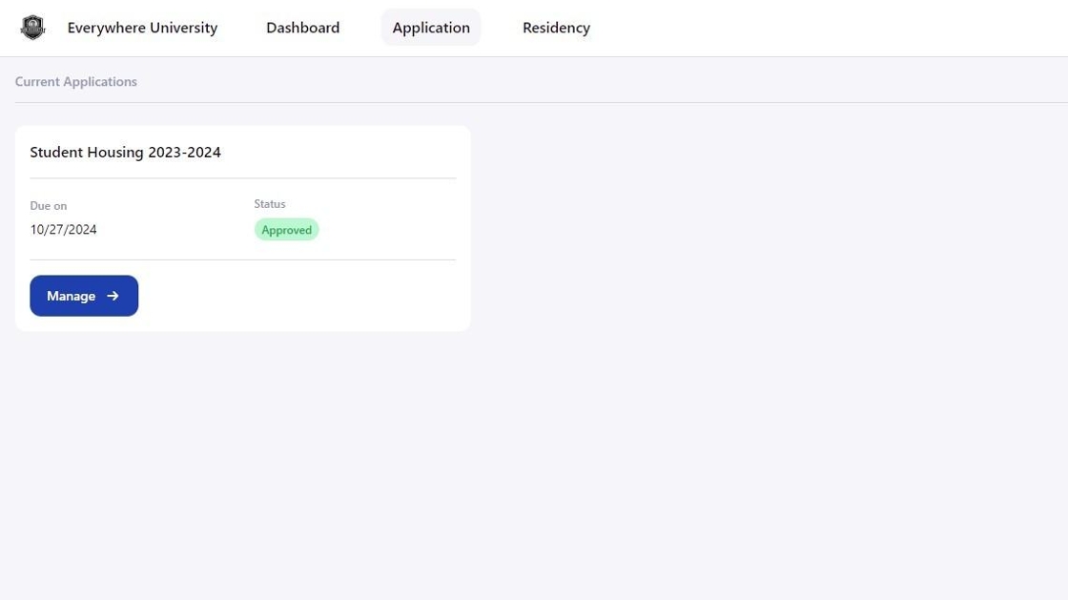
Task: Click the "Status" field label
Action: tap(270, 204)
